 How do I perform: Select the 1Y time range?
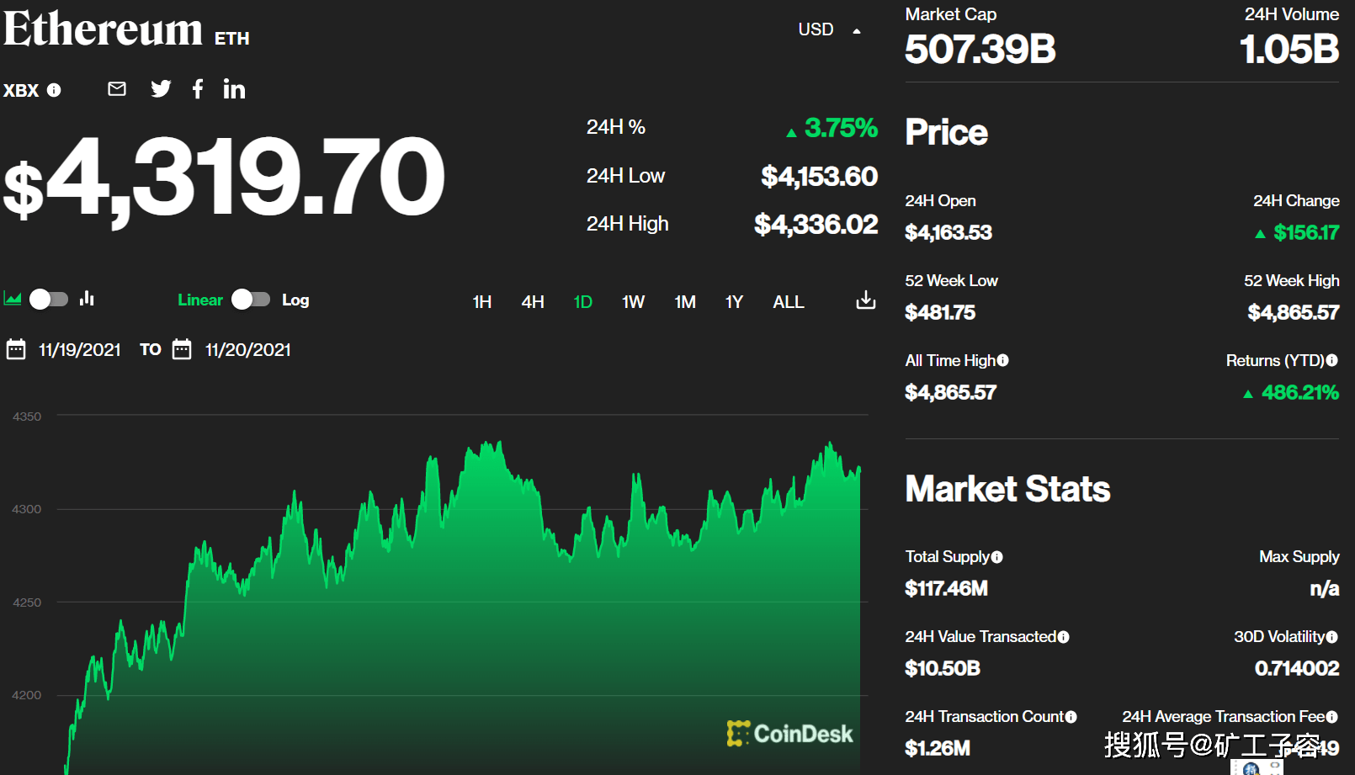tap(734, 302)
